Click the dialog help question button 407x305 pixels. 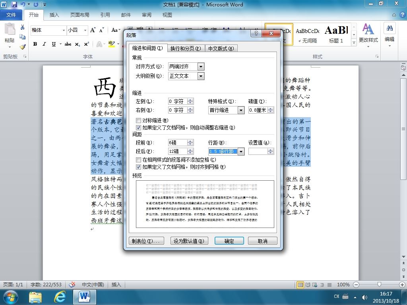(256, 33)
